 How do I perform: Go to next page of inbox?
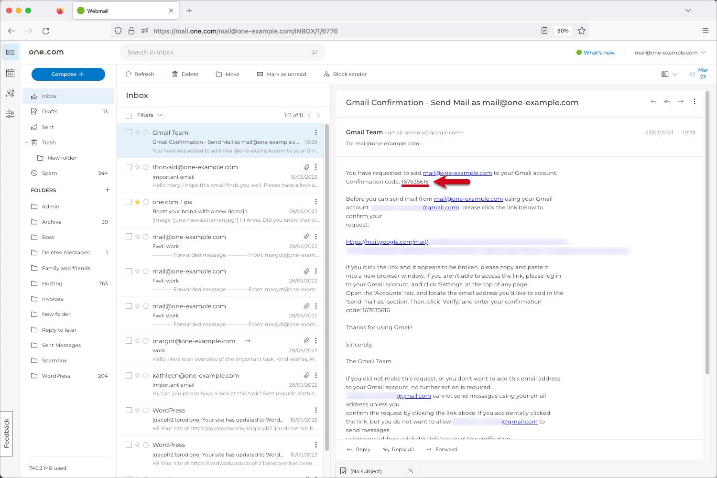(318, 115)
